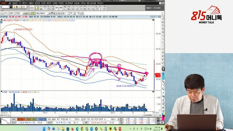Select the pen drawing tool in right sidebar
Image resolution: width=233 pixels, height=131 pixels.
(163, 81)
